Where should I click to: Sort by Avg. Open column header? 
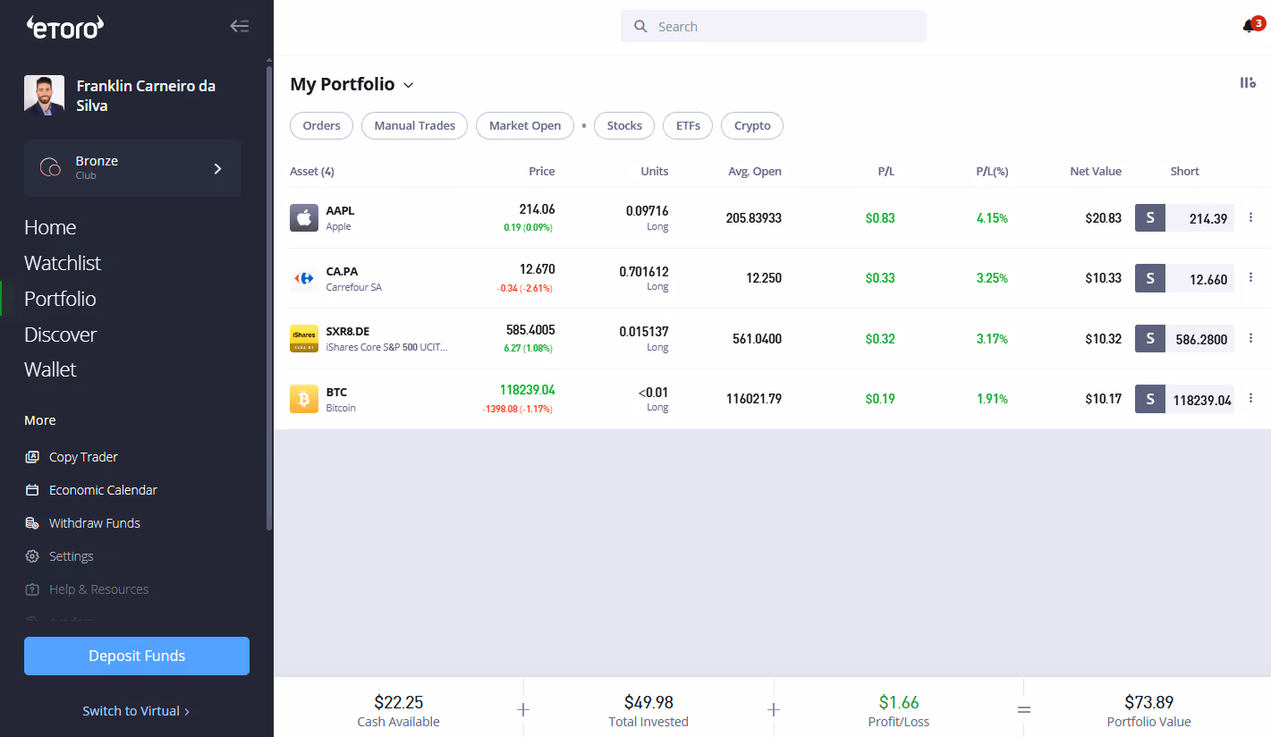click(755, 172)
